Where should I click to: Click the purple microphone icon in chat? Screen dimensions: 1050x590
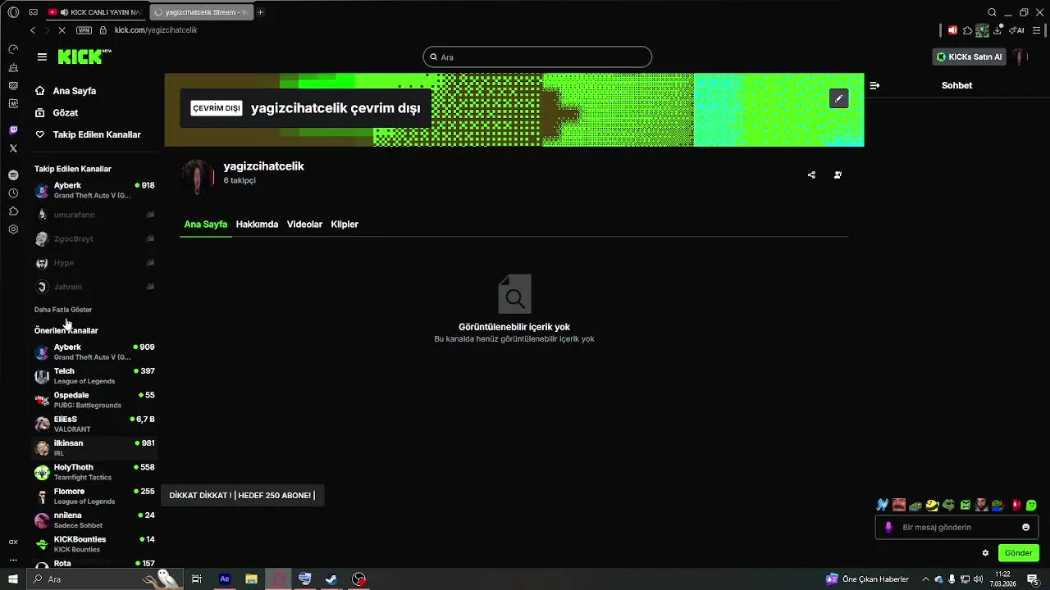(x=888, y=527)
